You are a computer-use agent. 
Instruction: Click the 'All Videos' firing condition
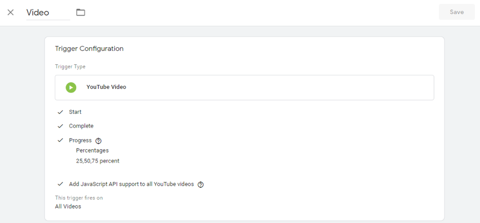[x=68, y=206]
